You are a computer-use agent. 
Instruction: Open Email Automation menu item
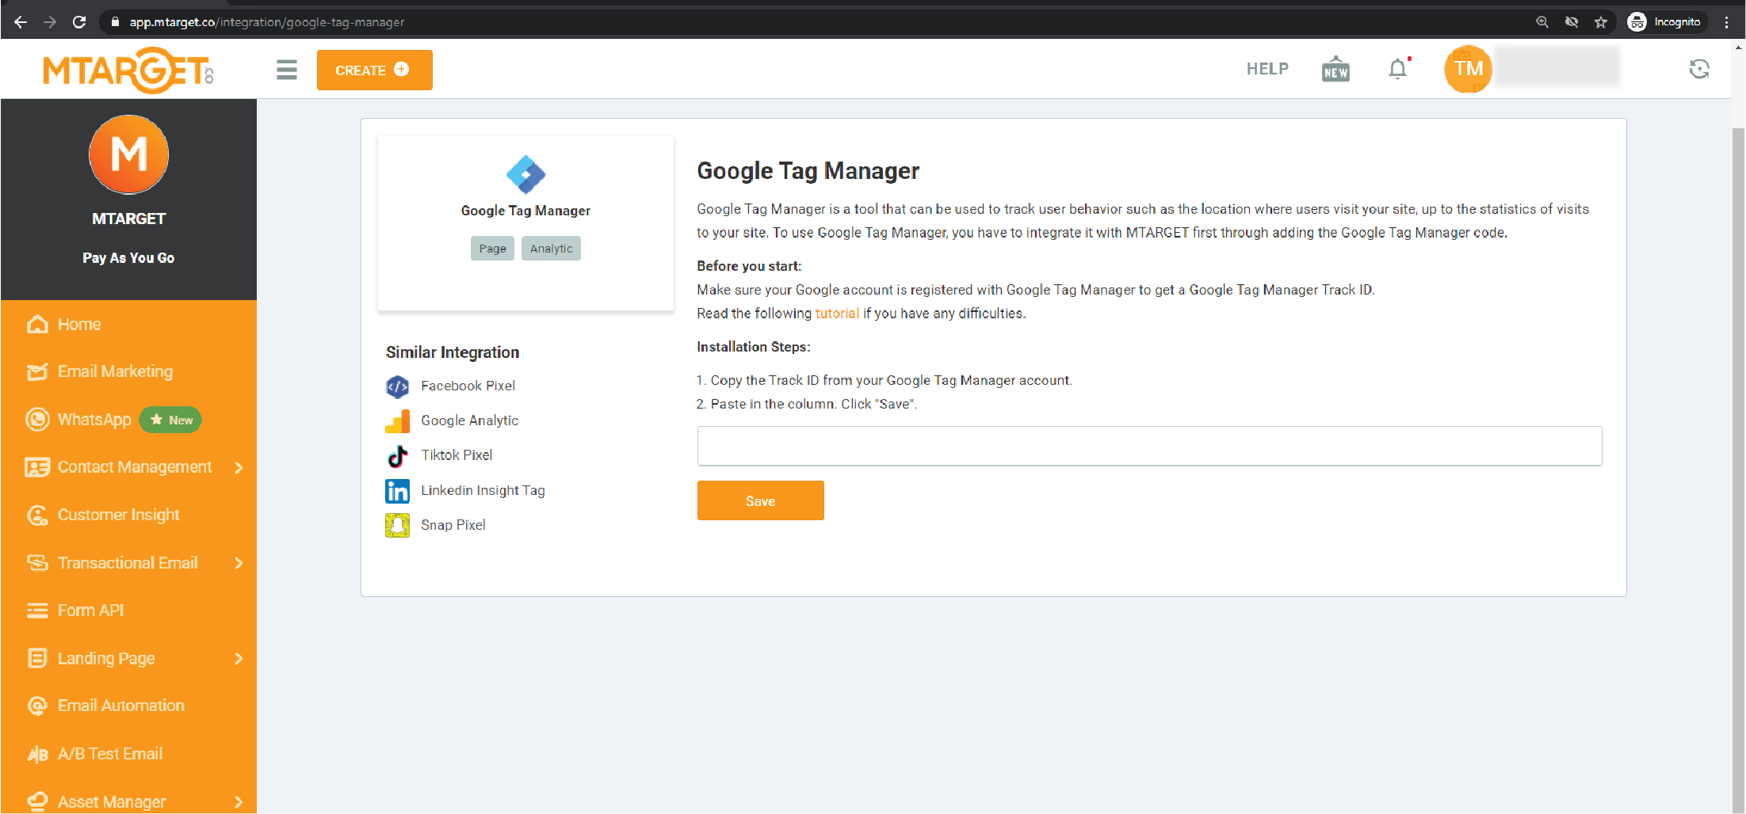point(121,706)
